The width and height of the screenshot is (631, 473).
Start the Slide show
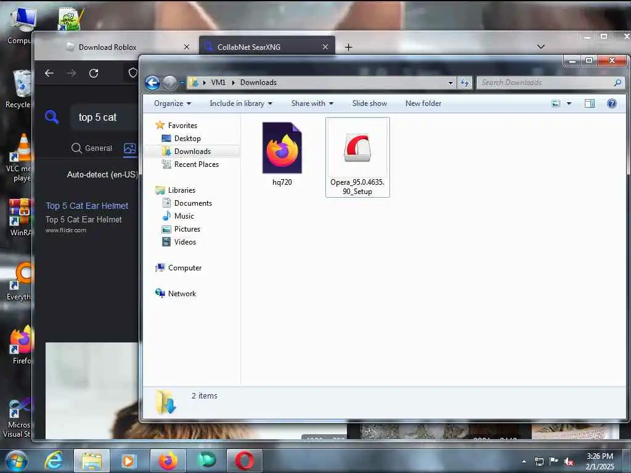pyautogui.click(x=370, y=103)
